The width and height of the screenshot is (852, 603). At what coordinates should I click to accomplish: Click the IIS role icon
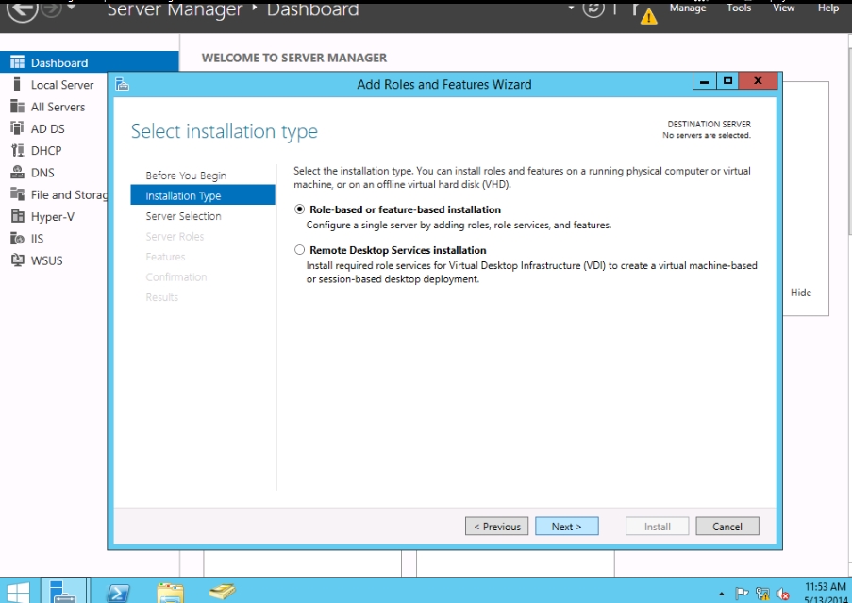coord(17,238)
